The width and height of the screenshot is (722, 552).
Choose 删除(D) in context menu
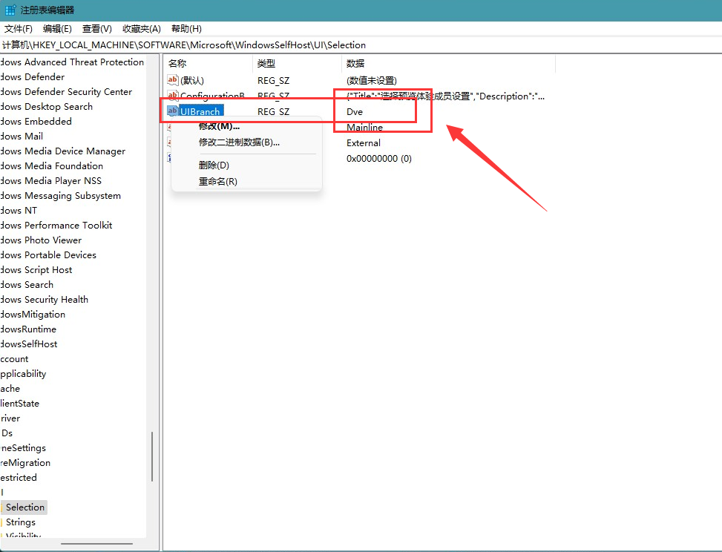click(x=214, y=165)
